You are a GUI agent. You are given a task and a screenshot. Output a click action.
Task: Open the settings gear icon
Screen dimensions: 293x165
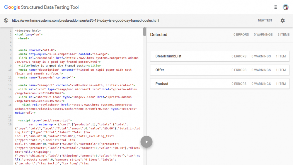282,21
